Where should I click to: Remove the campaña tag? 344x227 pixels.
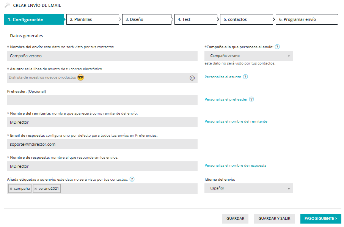point(11,188)
